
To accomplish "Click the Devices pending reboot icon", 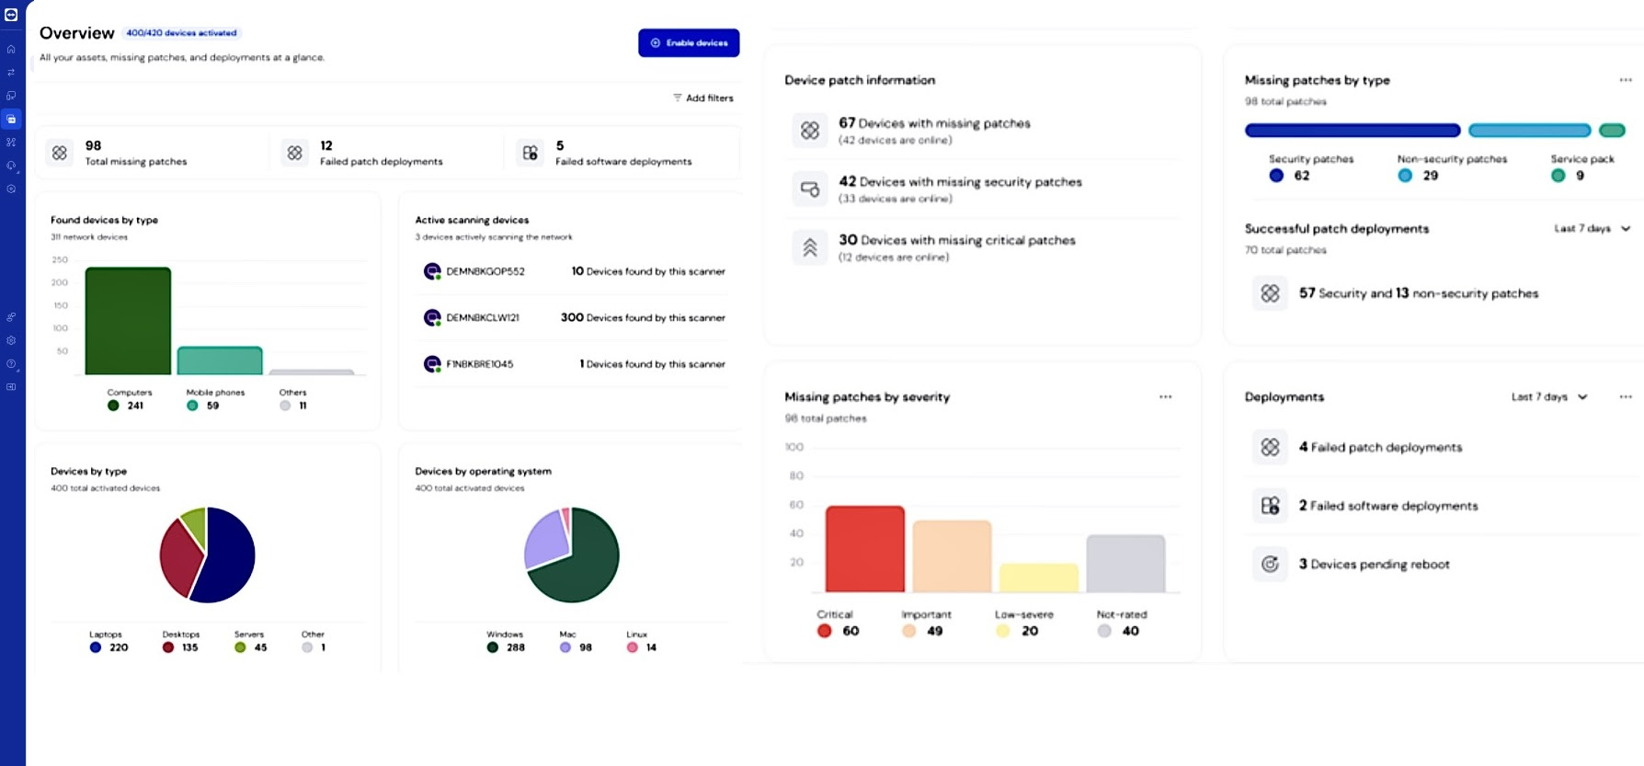I will pos(1270,564).
